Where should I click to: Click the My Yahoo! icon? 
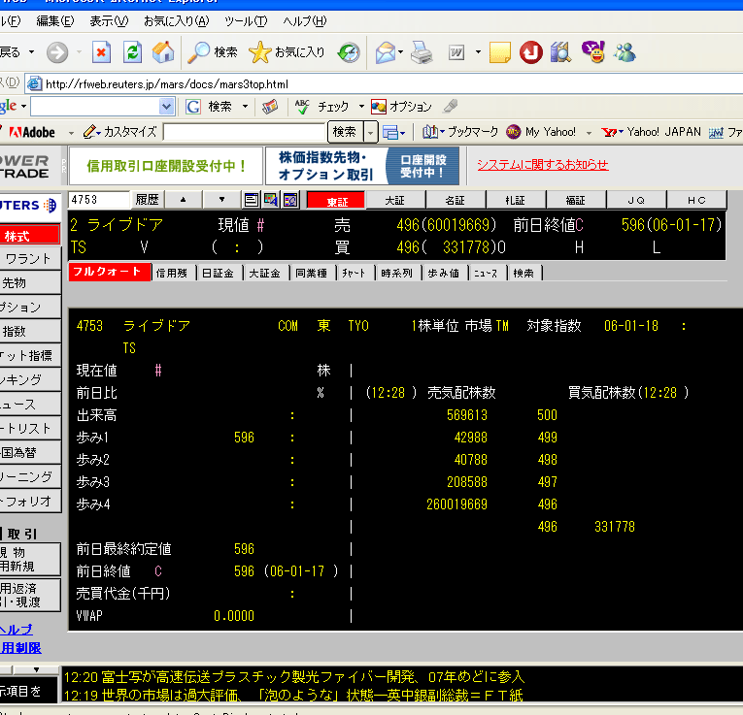513,132
